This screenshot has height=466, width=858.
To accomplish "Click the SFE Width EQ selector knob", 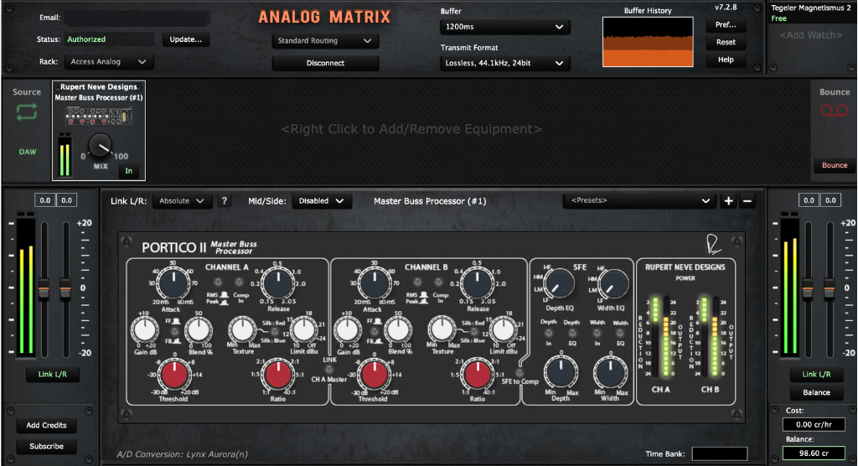I will 614,284.
